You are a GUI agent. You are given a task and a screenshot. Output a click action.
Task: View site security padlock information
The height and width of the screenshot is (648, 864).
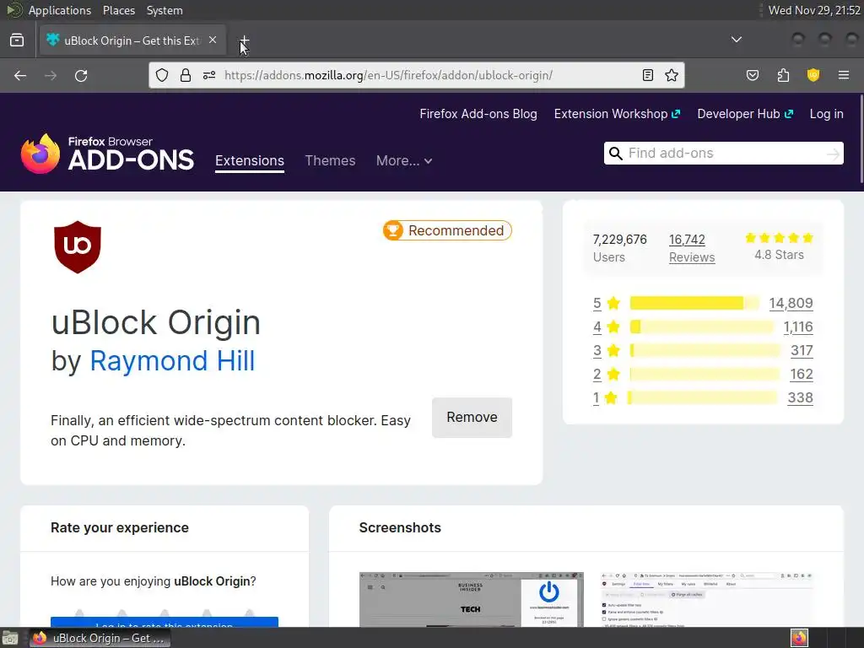coord(185,75)
